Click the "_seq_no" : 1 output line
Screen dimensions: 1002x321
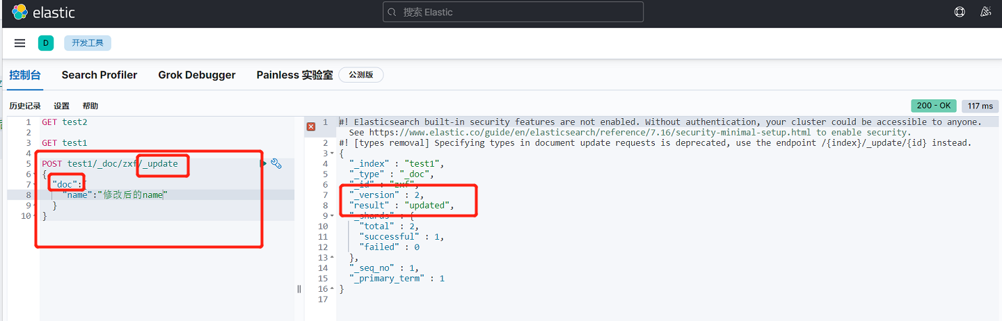click(383, 267)
